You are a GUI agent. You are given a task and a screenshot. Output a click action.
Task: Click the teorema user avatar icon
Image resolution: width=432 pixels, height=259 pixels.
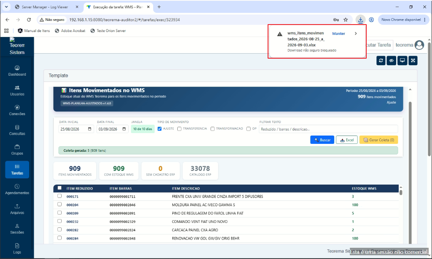tap(420, 45)
